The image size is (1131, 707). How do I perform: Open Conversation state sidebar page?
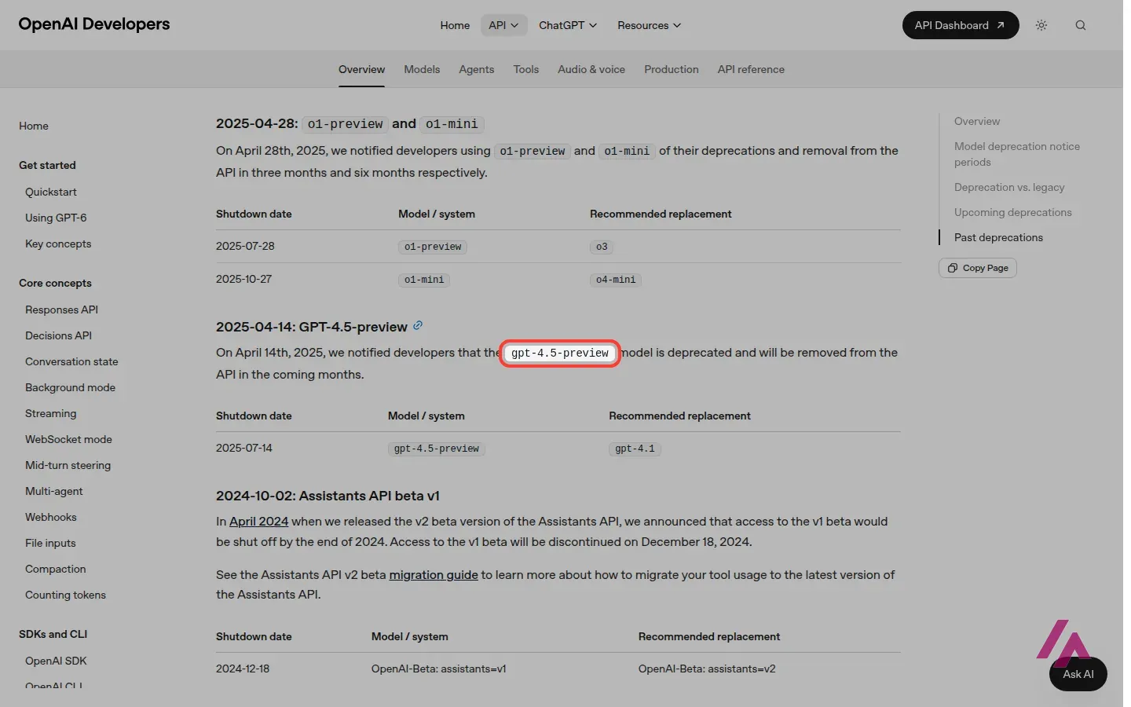[x=71, y=361]
